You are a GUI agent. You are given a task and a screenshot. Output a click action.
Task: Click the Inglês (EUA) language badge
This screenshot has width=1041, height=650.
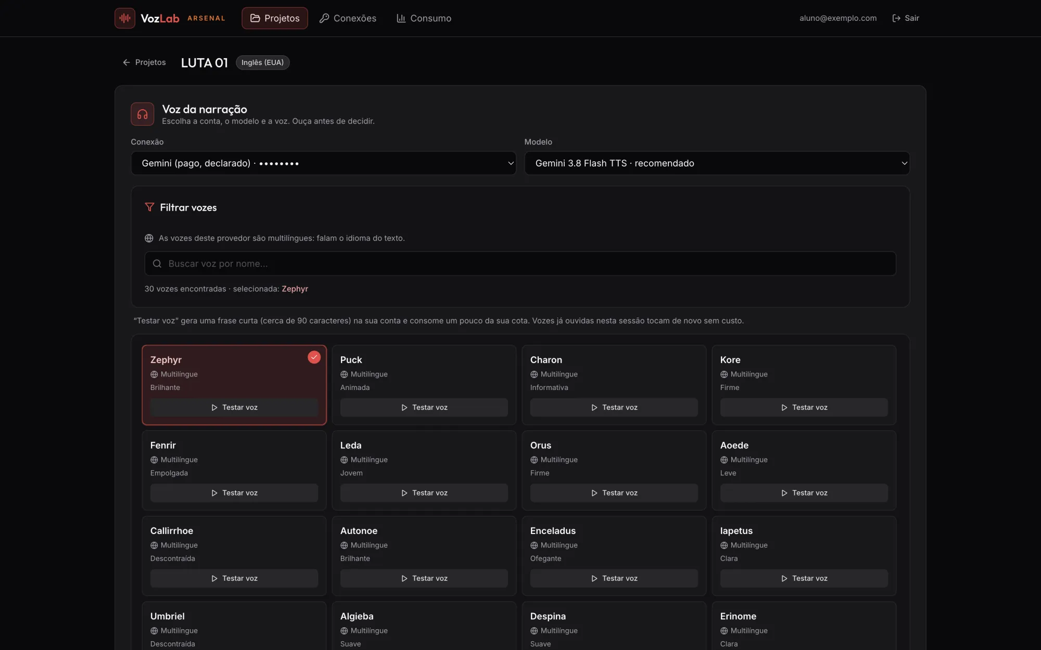coord(262,62)
